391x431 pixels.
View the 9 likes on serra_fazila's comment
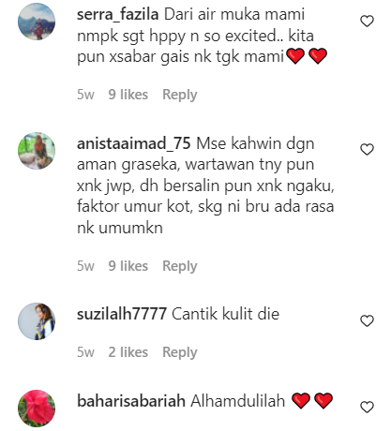(x=128, y=95)
